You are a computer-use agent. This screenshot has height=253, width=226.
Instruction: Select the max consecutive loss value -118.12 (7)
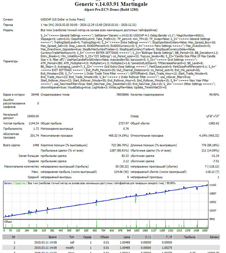click(212, 172)
